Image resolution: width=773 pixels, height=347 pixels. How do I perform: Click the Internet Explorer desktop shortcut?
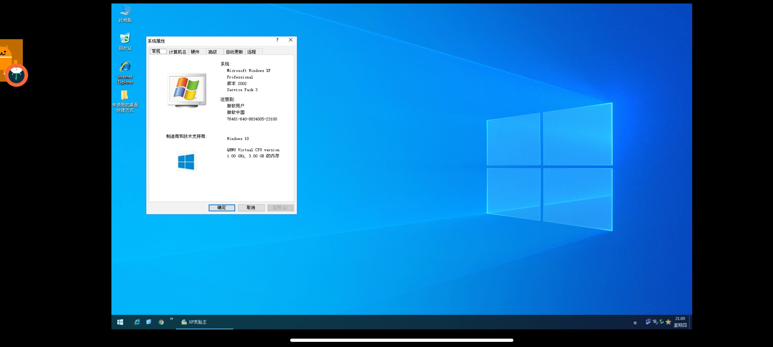tap(125, 73)
